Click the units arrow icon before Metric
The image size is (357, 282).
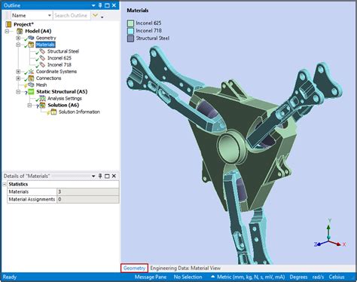pyautogui.click(x=213, y=277)
